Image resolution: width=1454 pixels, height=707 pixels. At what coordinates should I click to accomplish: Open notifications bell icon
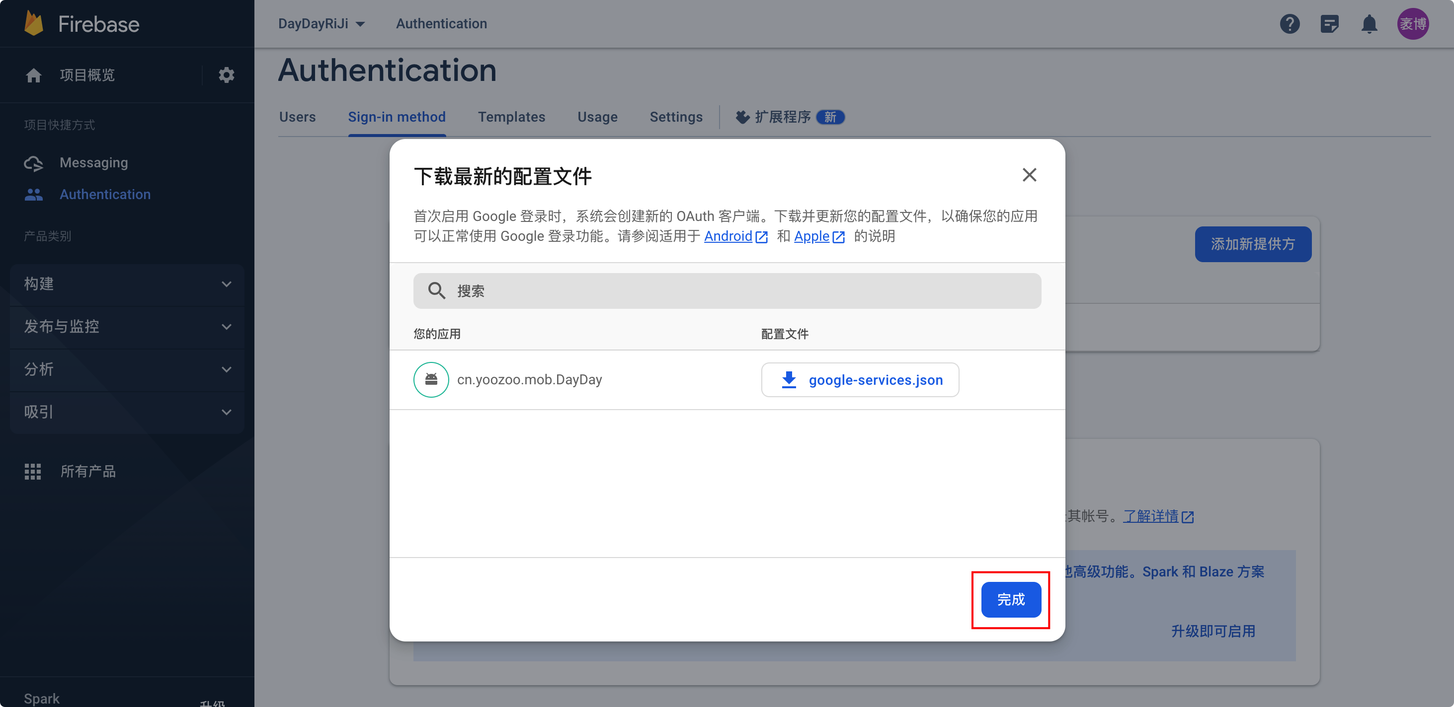pyautogui.click(x=1370, y=24)
